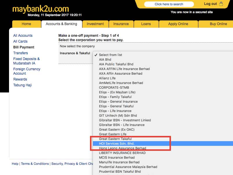
Task: Open Foreign Currency Account link
Action: [27, 71]
